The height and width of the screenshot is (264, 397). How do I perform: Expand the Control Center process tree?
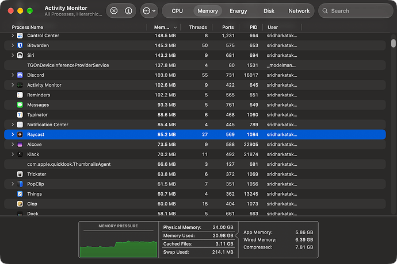pos(13,36)
